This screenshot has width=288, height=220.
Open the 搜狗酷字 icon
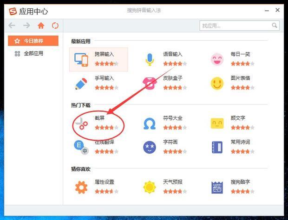click(x=217, y=188)
